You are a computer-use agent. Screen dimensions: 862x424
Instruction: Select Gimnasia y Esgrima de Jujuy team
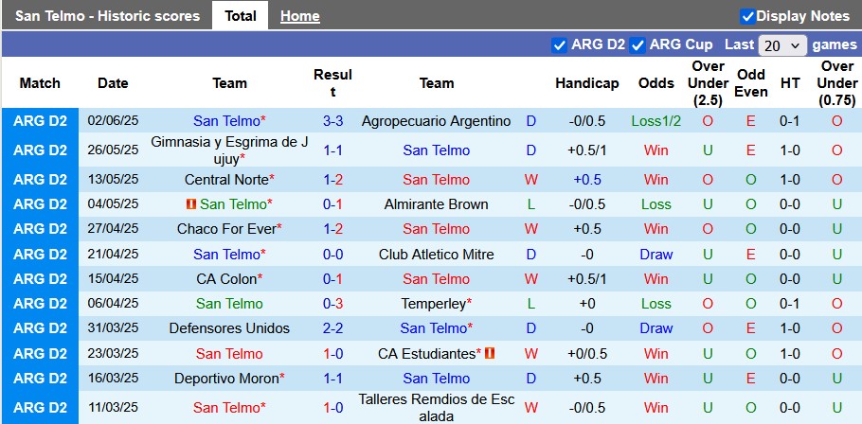[229, 150]
